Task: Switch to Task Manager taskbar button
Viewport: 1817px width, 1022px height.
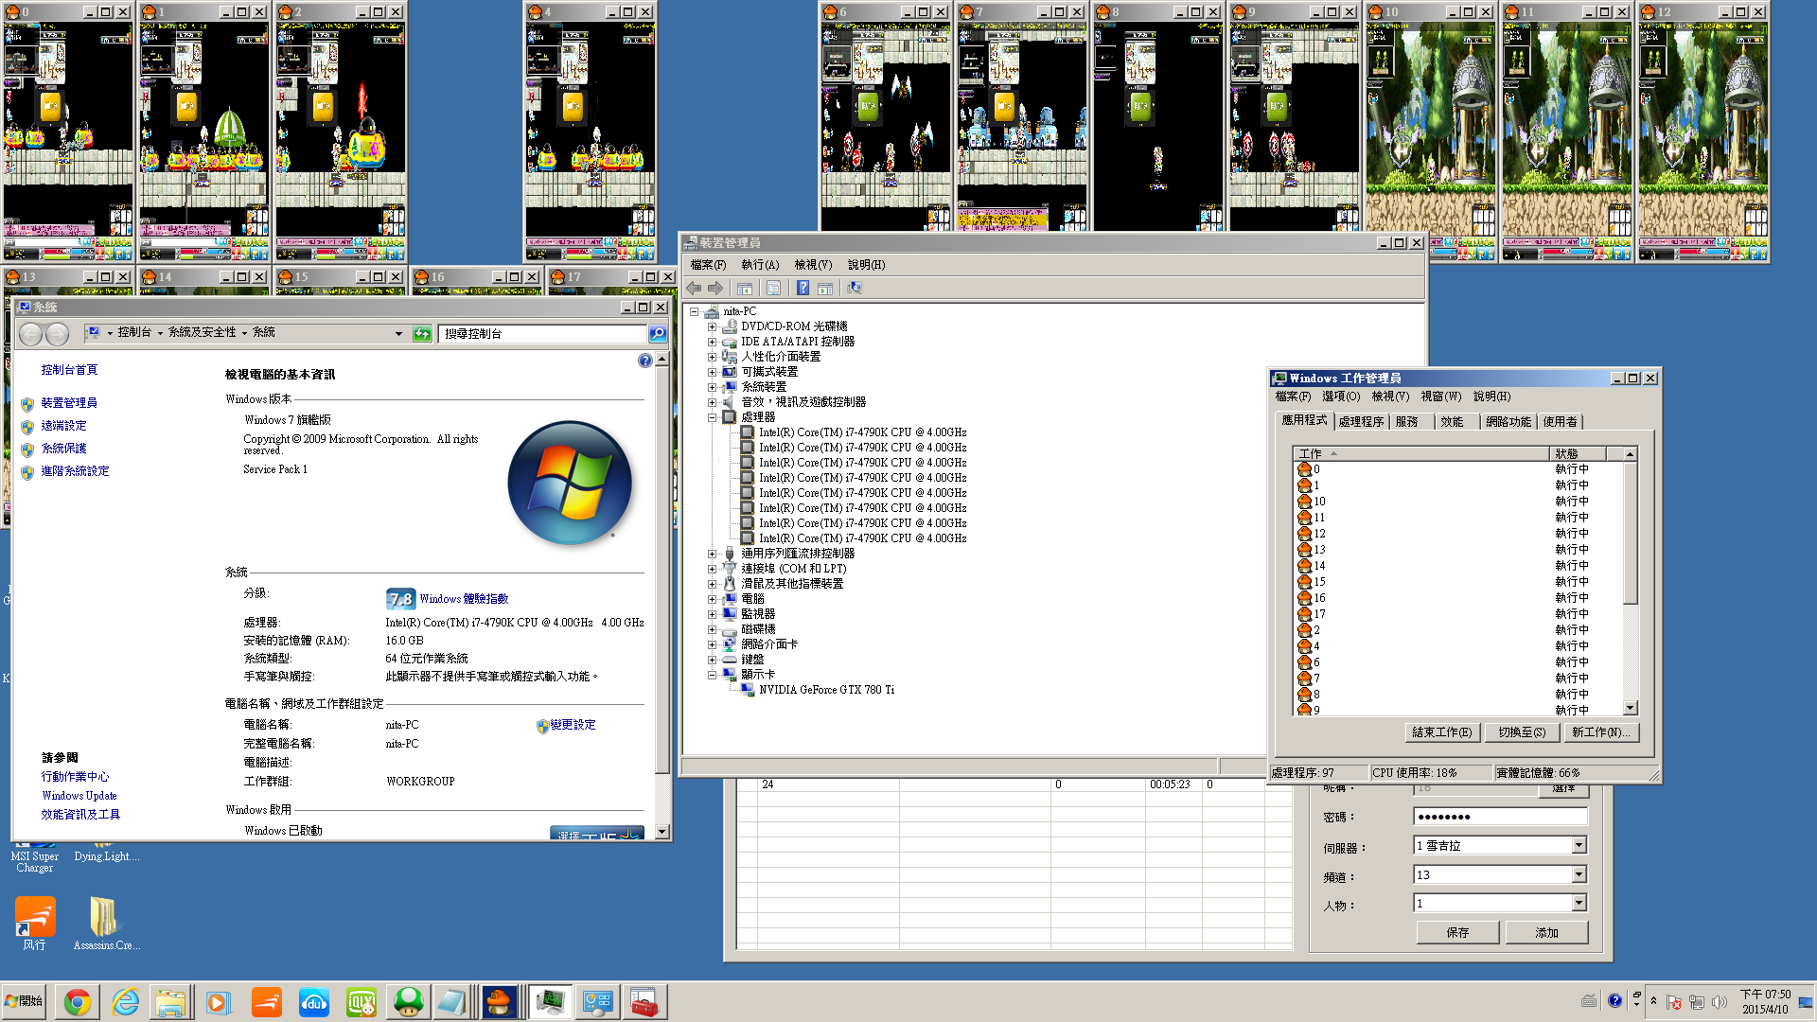Action: point(550,1002)
